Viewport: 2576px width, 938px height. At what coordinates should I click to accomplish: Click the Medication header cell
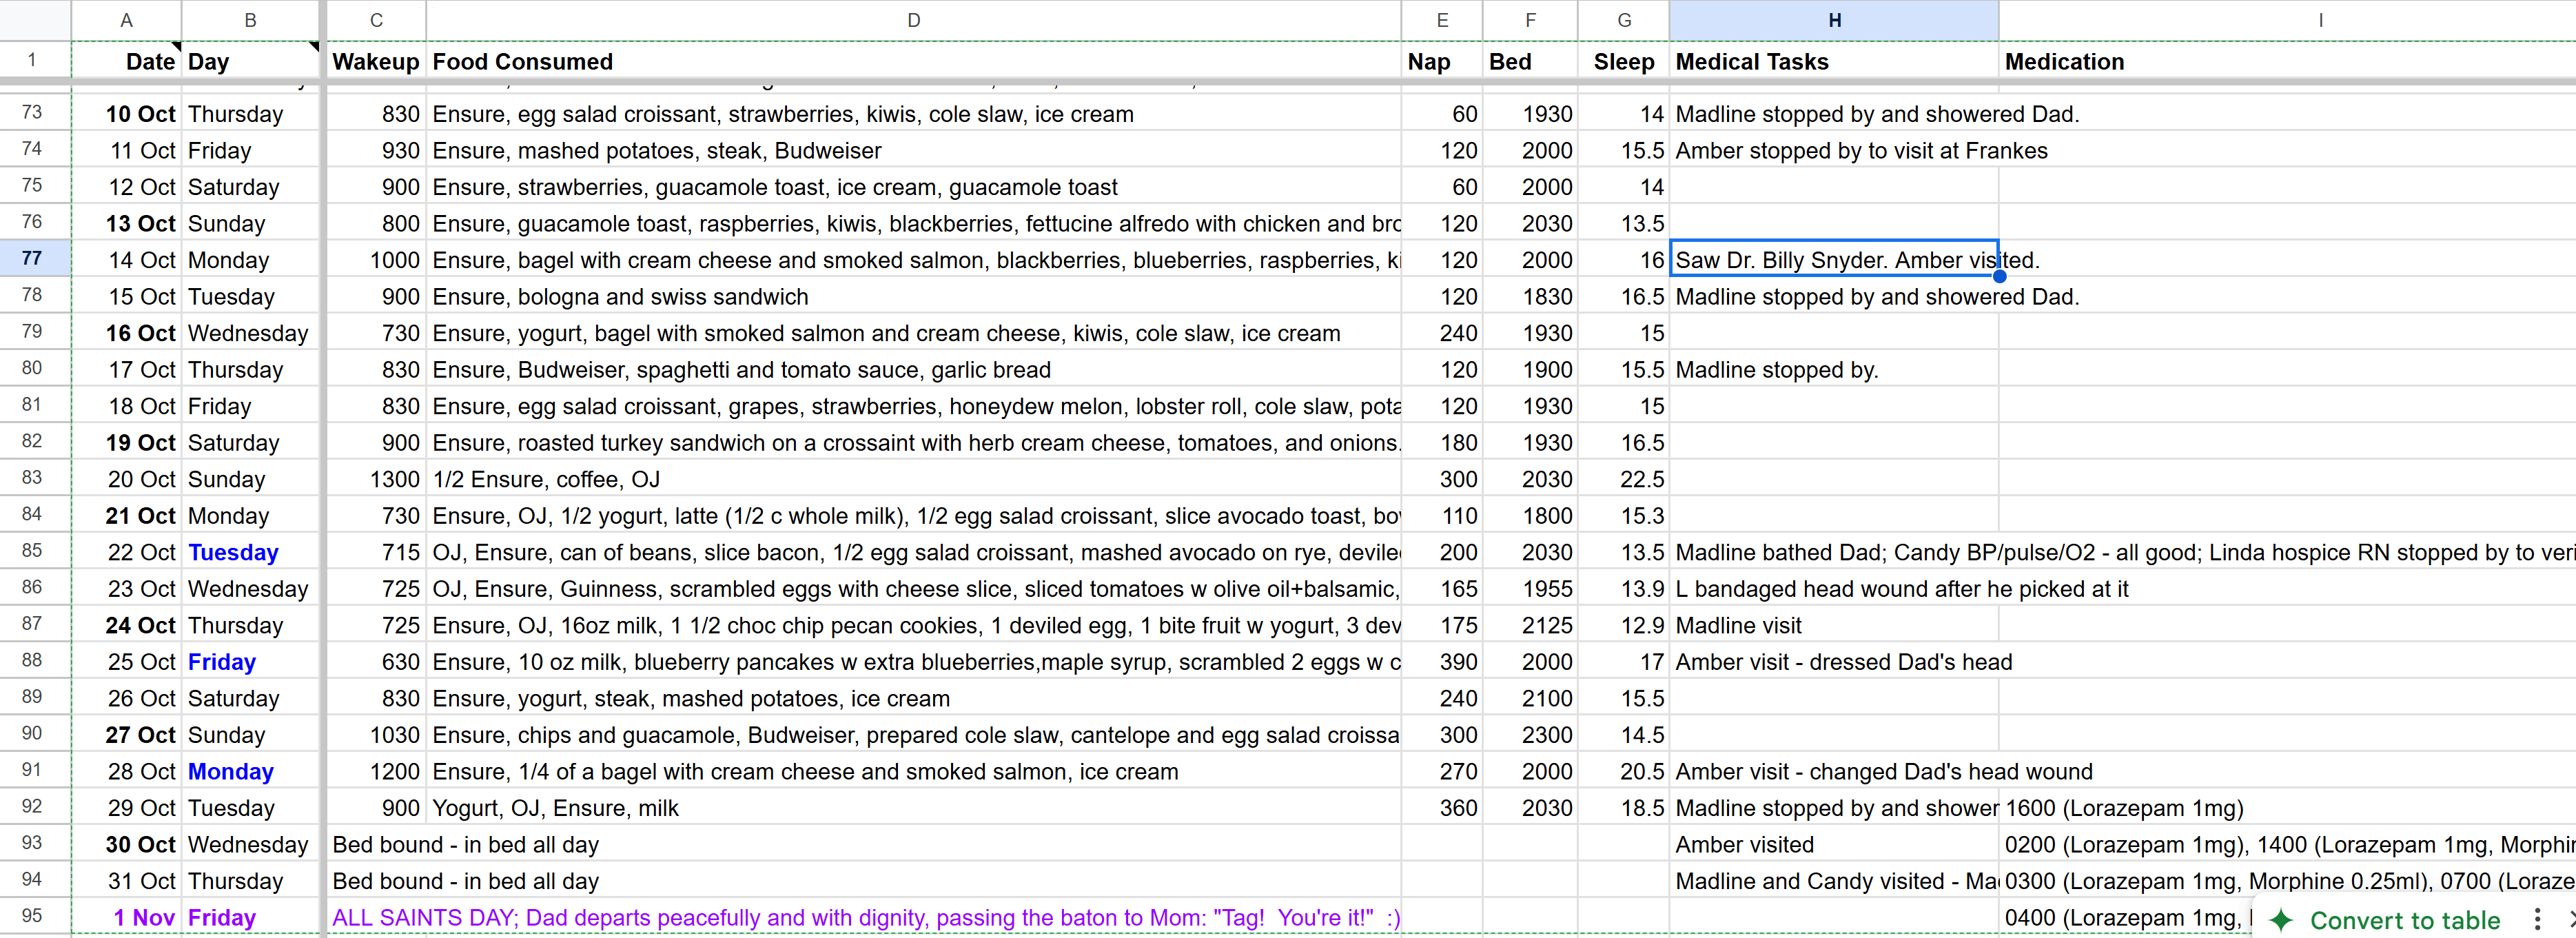(x=2288, y=61)
